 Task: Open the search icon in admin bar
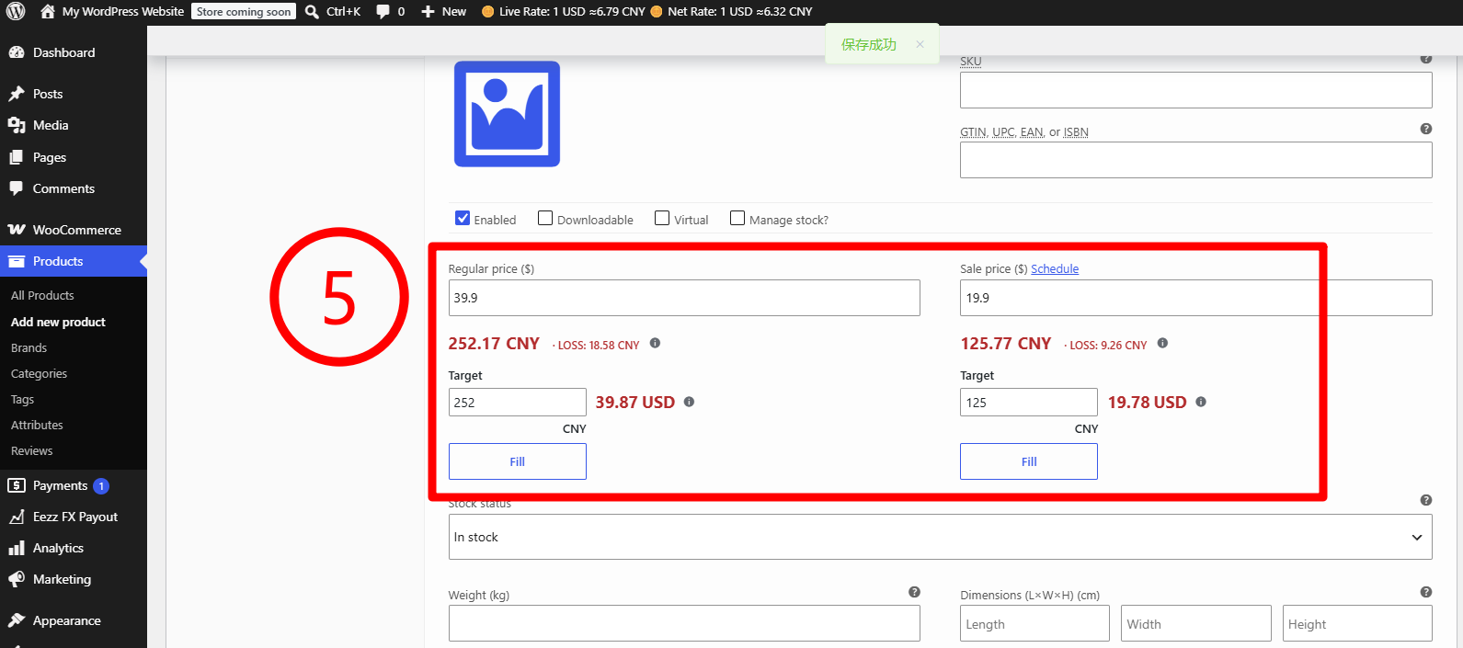[x=312, y=12]
